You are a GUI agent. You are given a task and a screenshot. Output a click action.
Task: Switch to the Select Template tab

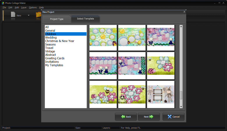coord(85,19)
